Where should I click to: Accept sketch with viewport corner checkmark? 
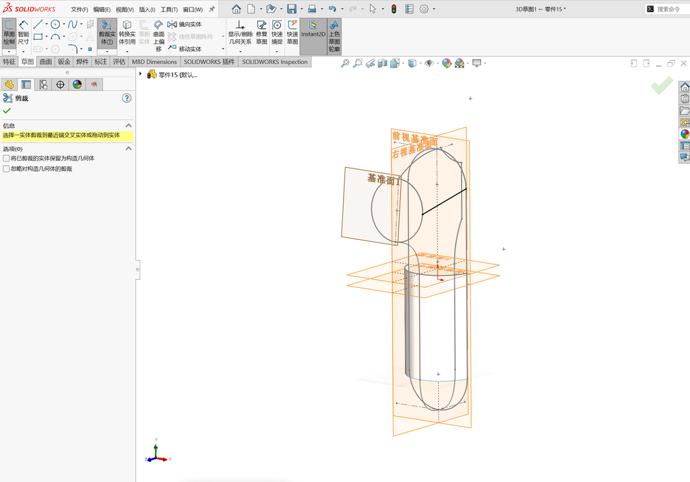662,86
